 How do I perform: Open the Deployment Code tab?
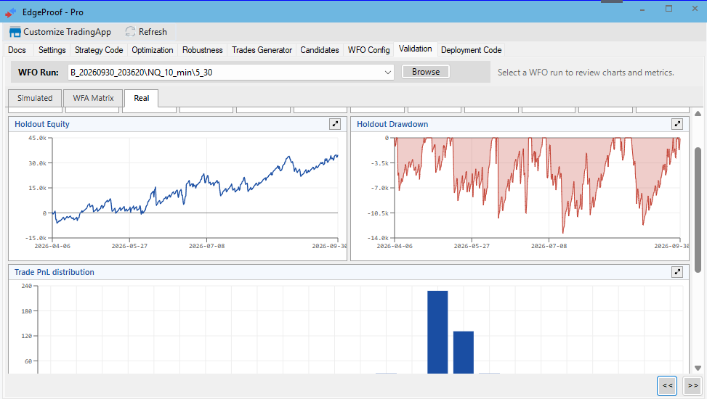tap(471, 50)
